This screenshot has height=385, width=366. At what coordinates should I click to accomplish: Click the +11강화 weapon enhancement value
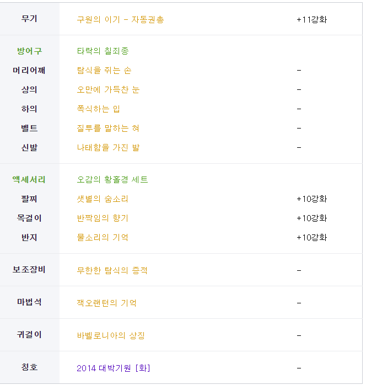[311, 19]
